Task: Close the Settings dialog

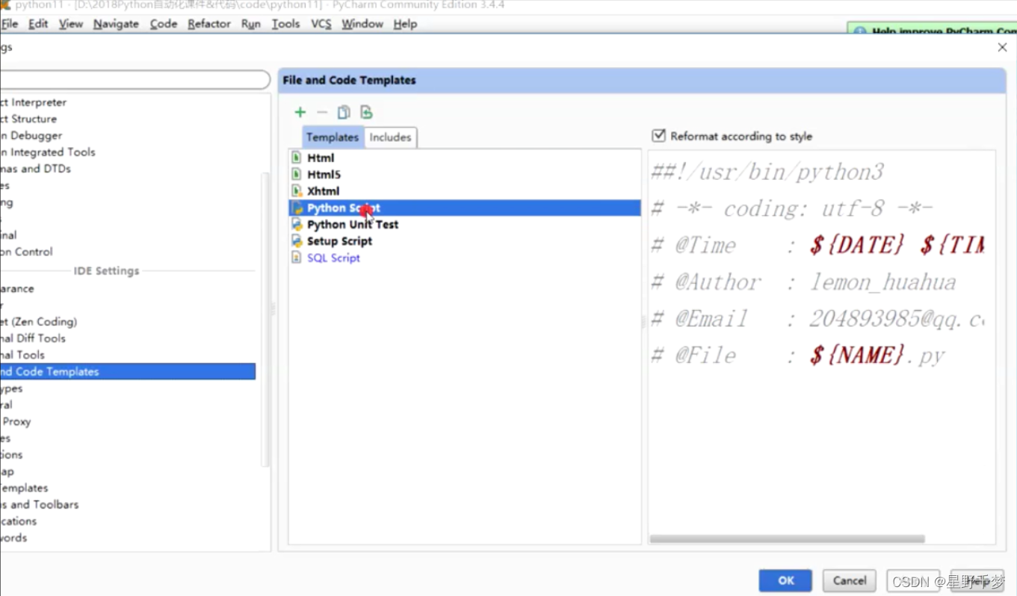Action: [x=1002, y=47]
